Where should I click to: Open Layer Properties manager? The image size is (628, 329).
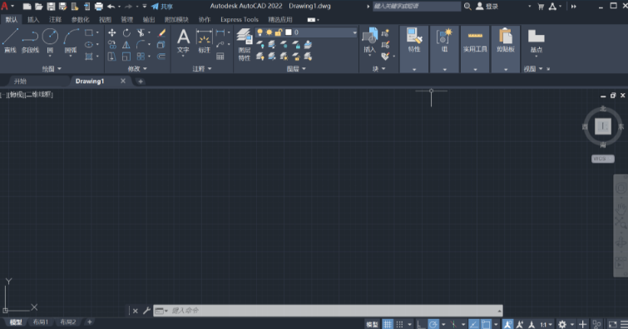click(x=245, y=44)
